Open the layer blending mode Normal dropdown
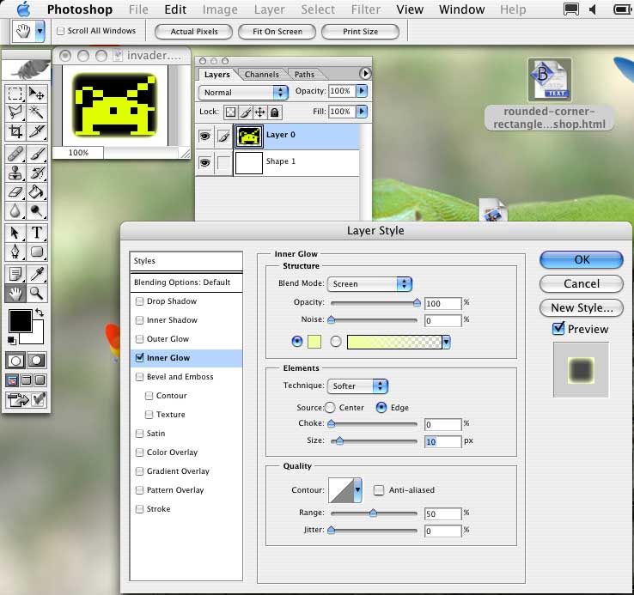 243,93
